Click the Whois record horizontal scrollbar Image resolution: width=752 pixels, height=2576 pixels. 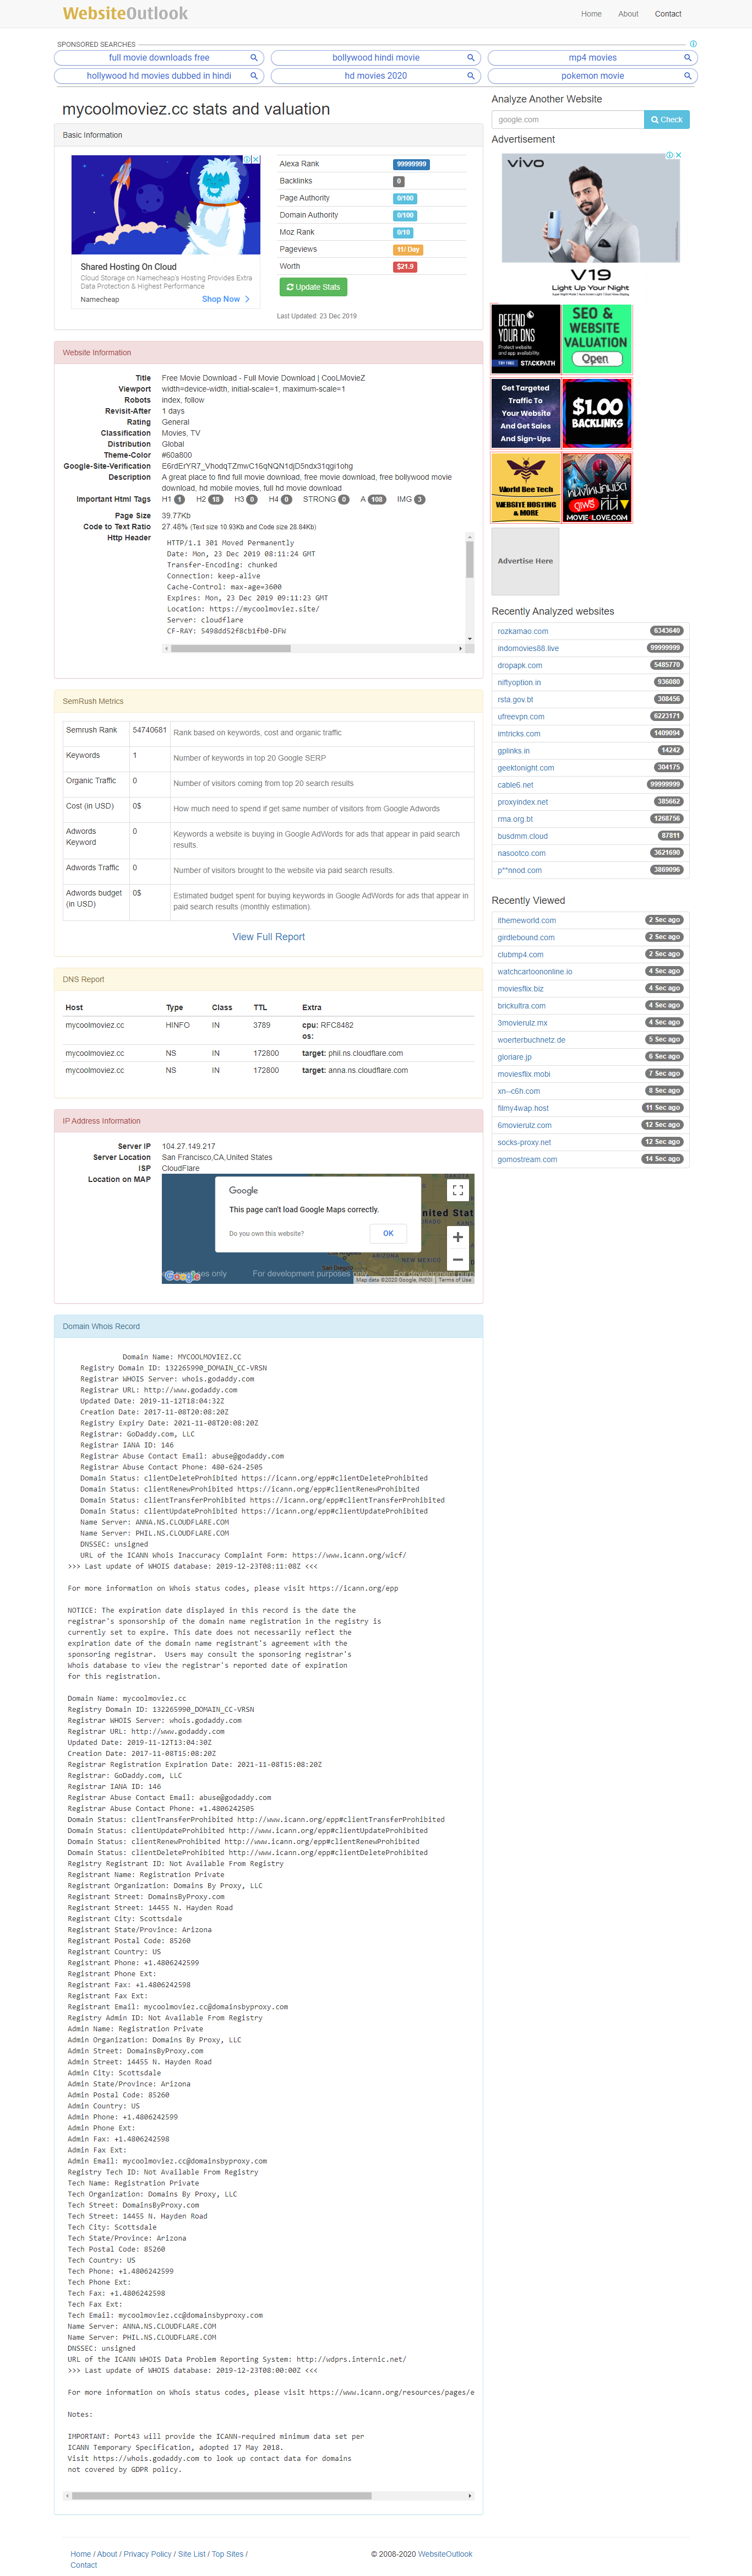[x=268, y=2496]
